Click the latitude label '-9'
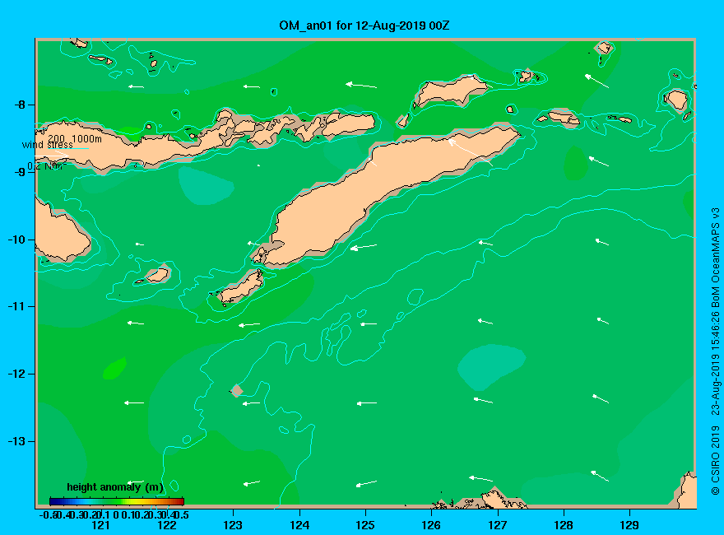The height and width of the screenshot is (535, 724). pyautogui.click(x=20, y=172)
